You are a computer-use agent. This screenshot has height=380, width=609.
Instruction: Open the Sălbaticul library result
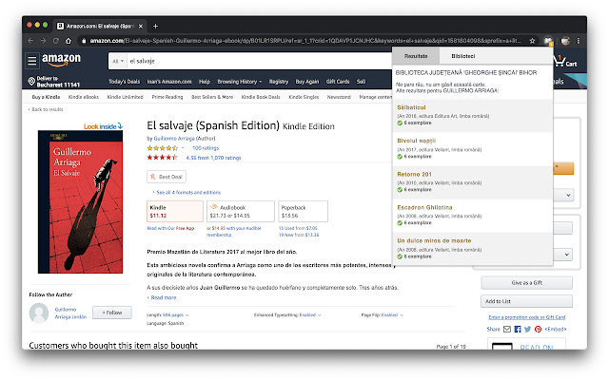(x=411, y=107)
